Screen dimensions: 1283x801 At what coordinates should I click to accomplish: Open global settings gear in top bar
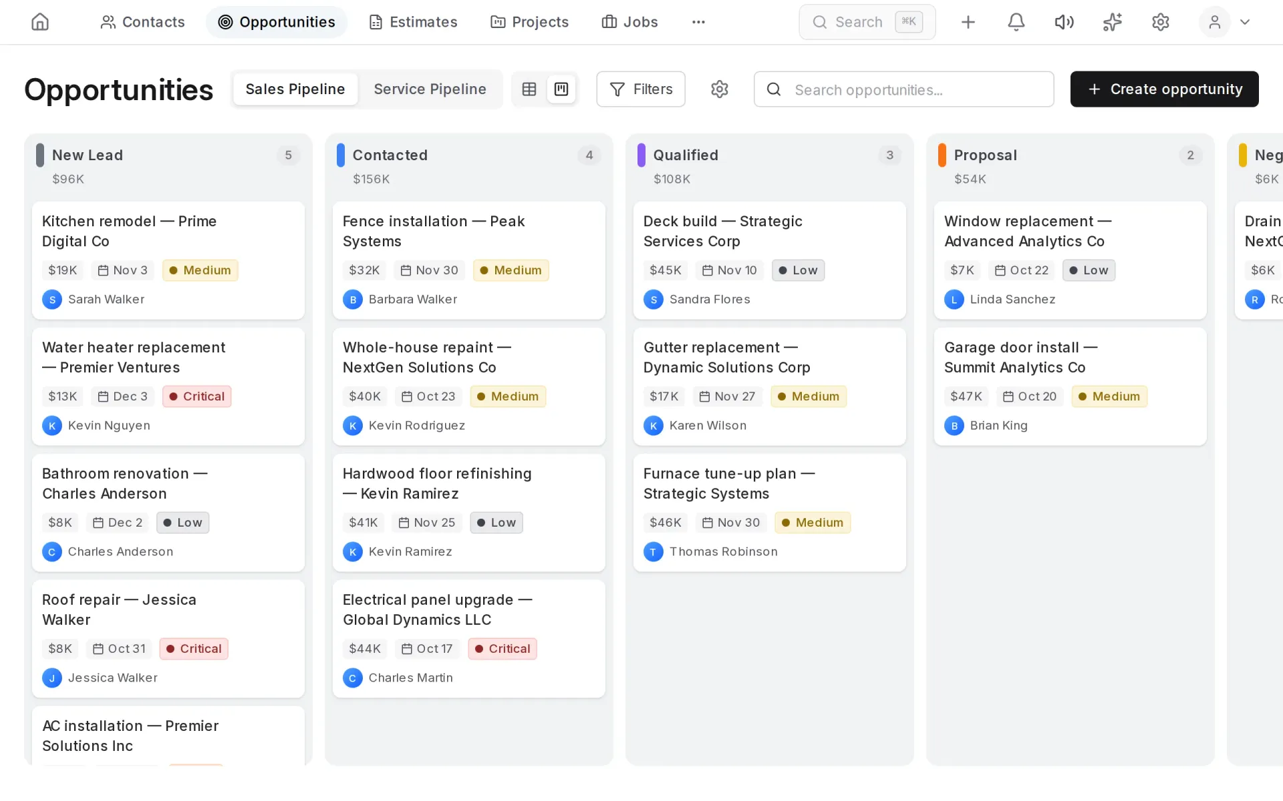coord(1160,22)
